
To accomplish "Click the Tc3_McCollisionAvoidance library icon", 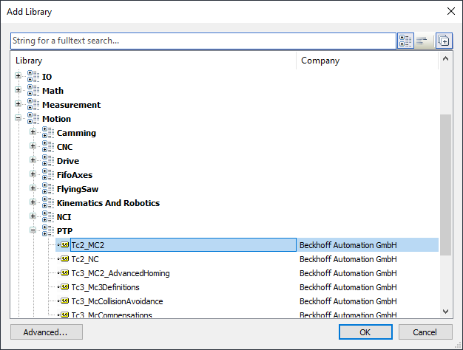I will pos(64,301).
